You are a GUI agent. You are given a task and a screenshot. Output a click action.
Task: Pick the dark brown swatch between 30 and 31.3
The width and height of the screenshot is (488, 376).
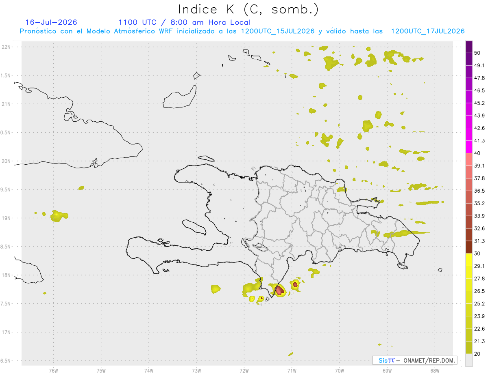click(469, 247)
